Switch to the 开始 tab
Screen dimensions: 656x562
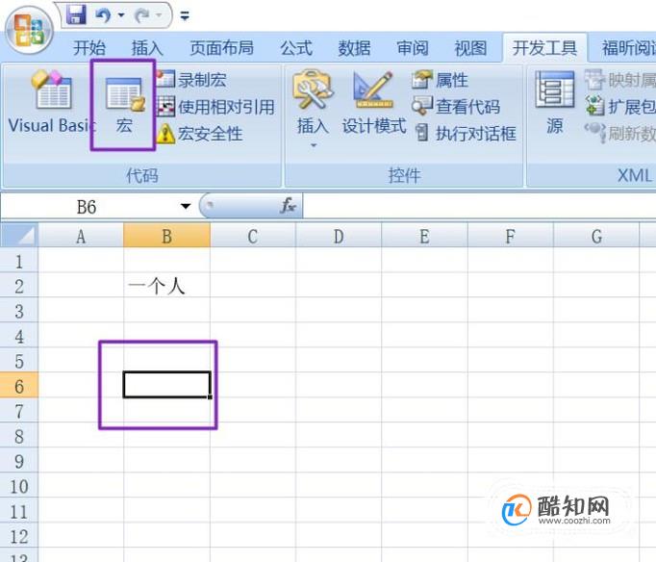click(89, 48)
